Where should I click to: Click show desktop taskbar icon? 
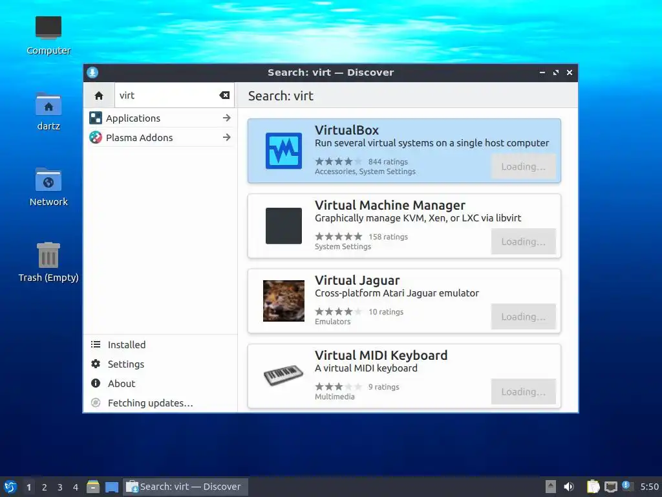click(x=112, y=487)
